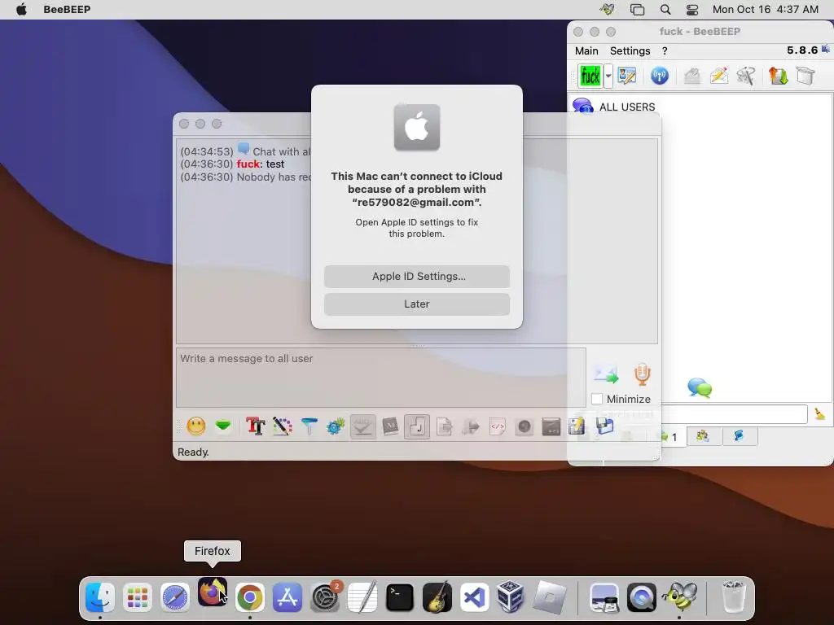
Task: Open the Settings menu in BeeBEEP
Action: tap(630, 51)
